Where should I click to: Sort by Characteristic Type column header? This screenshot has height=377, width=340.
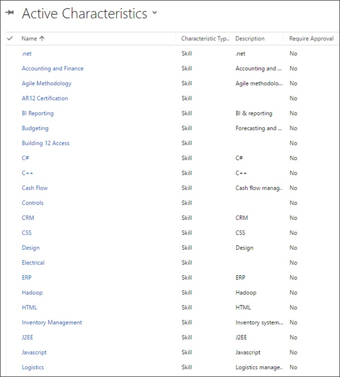click(x=205, y=38)
